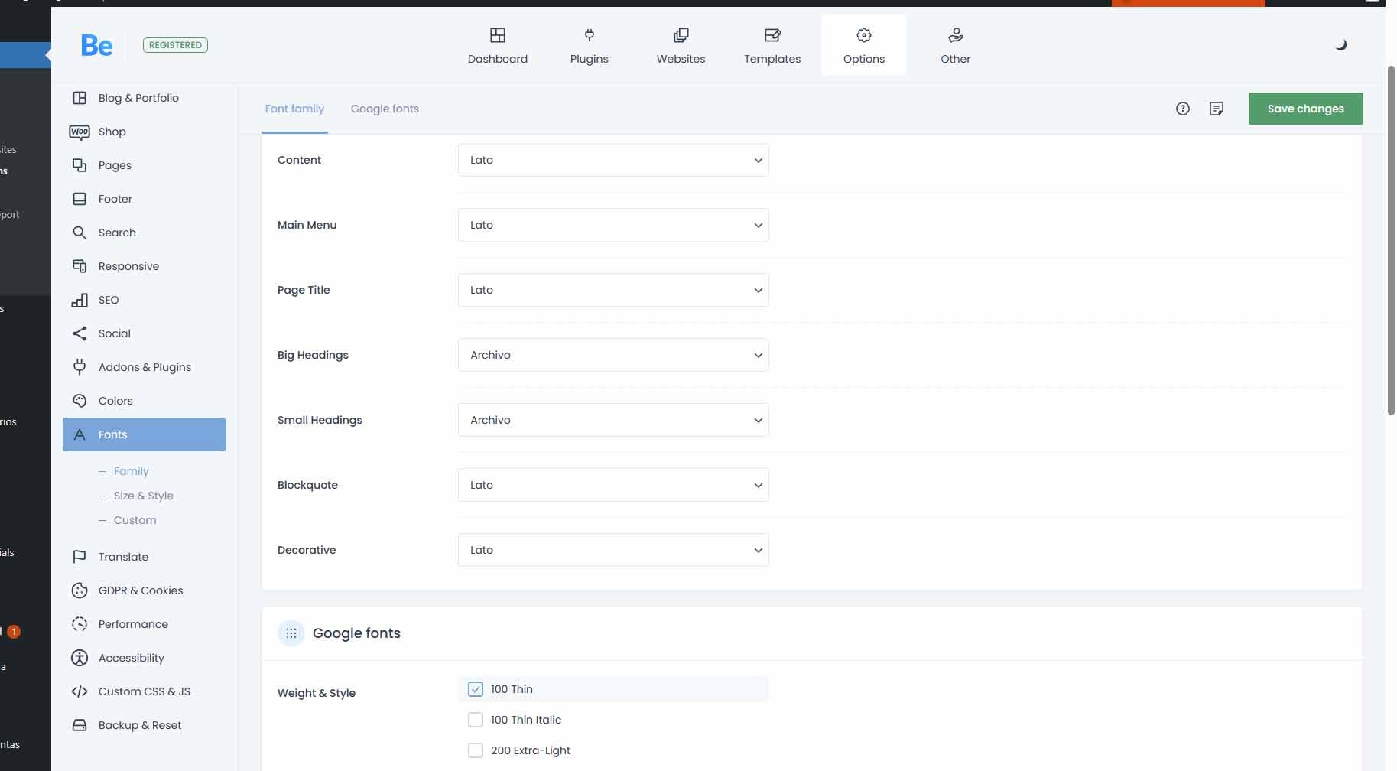Screen dimensions: 1397x771
Task: Open the Dashboard section icon
Action: point(498,35)
